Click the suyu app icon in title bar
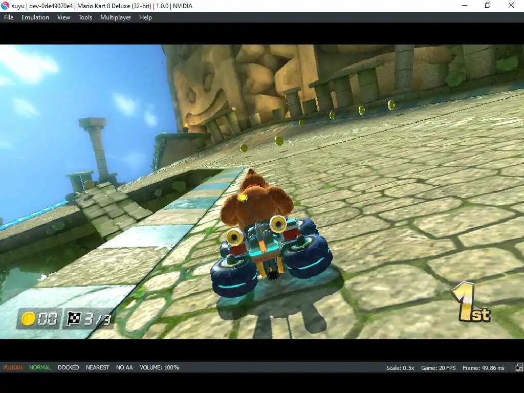The image size is (524, 393). [5, 6]
